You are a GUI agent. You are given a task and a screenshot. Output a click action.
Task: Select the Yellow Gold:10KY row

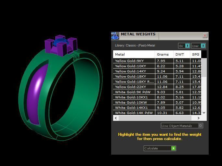click(x=157, y=66)
